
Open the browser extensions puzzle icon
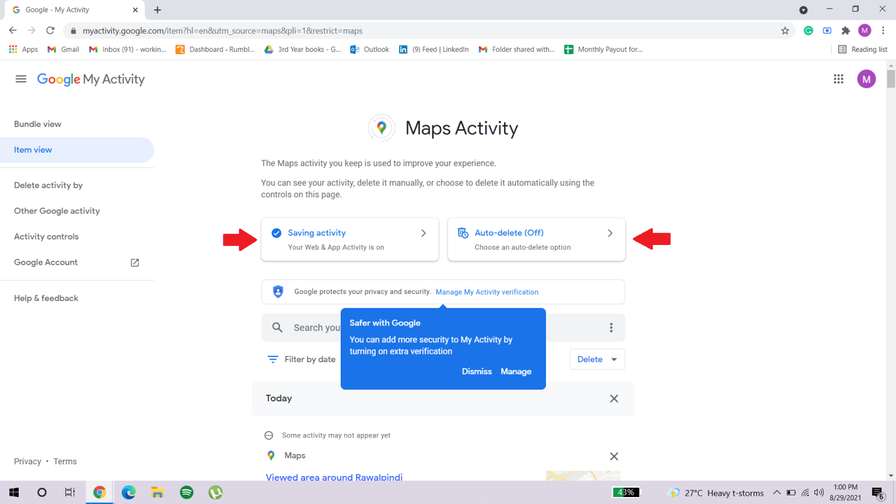coord(846,30)
